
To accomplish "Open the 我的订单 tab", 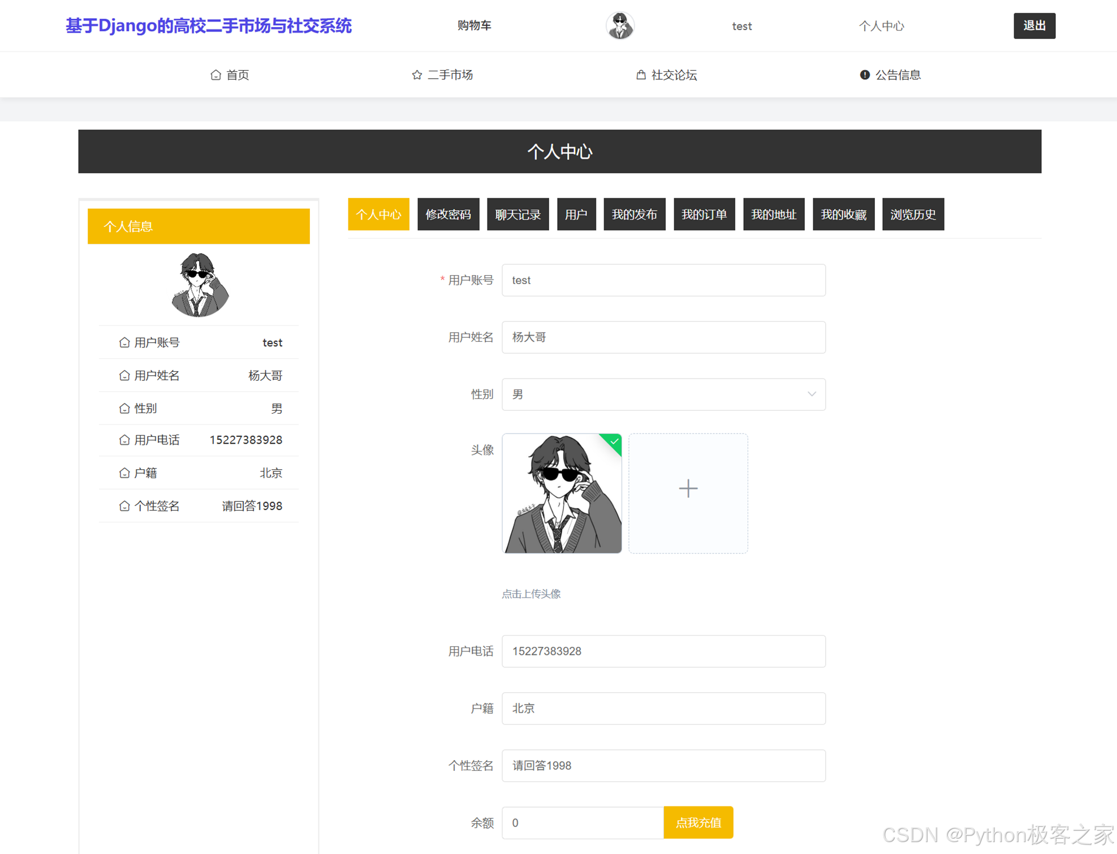I will 704,214.
